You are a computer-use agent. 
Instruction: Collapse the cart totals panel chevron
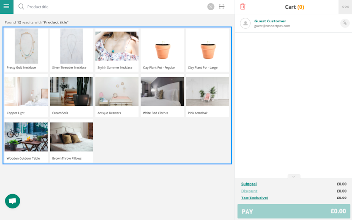tap(293, 176)
